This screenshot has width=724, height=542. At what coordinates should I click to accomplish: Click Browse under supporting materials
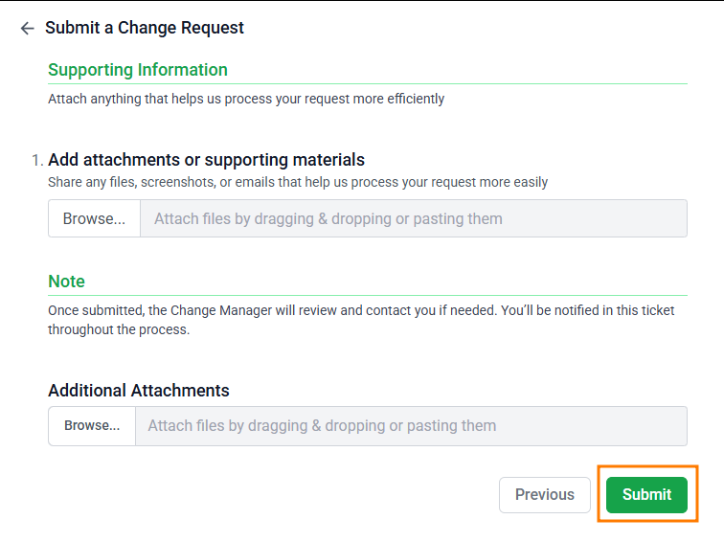coord(94,218)
